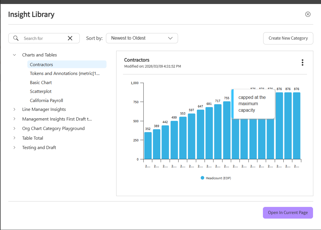Toggle the Headcount (EOP) legend marker
Image resolution: width=321 pixels, height=230 pixels.
click(203, 178)
